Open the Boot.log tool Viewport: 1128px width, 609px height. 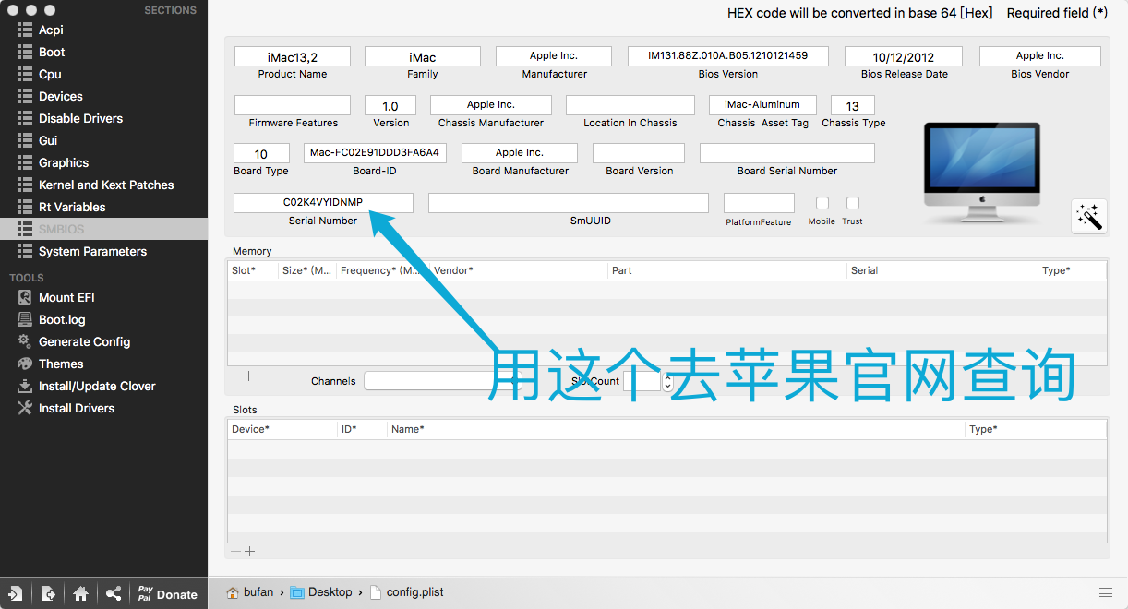(x=62, y=319)
